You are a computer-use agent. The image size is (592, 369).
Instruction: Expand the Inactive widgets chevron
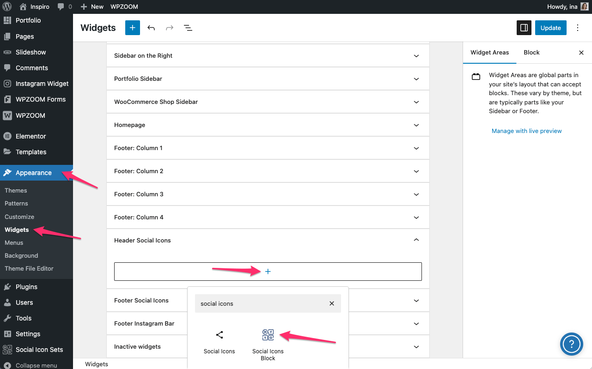click(416, 346)
